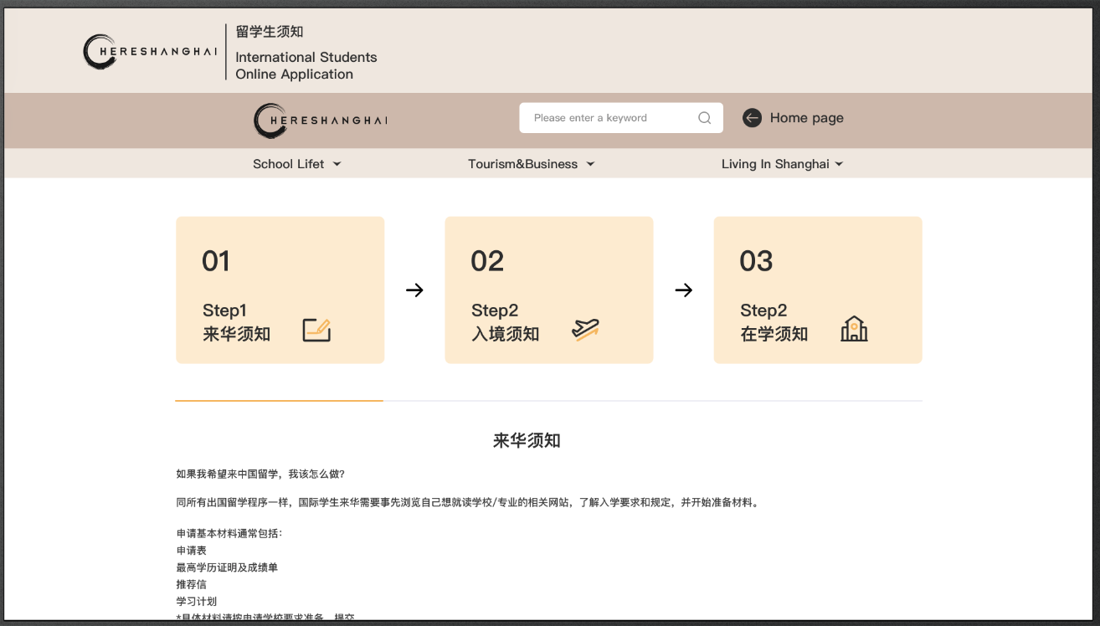The image size is (1100, 626).
Task: Click the school building icon in 在学须知 card
Action: tap(854, 329)
